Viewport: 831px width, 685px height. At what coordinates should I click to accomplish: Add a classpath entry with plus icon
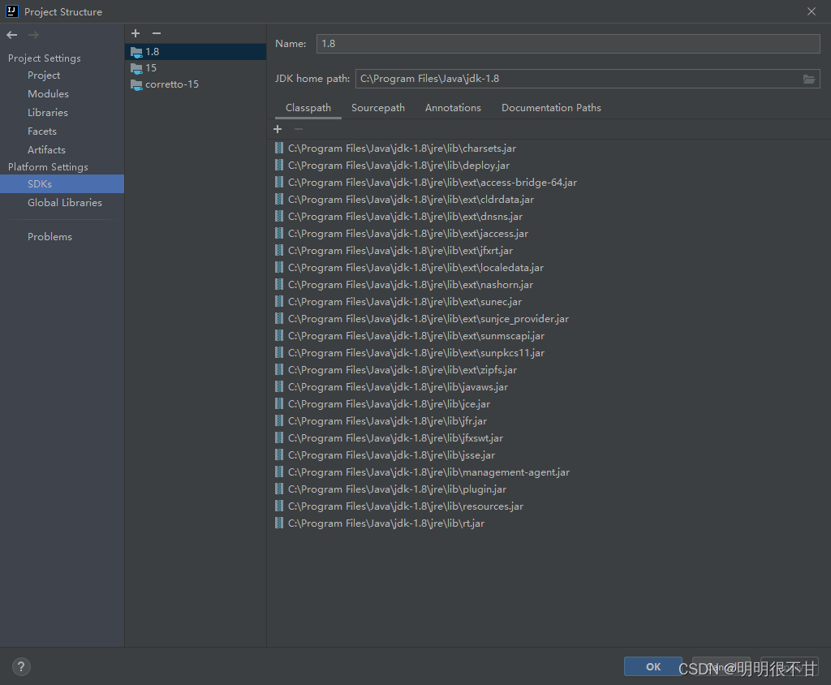278,129
